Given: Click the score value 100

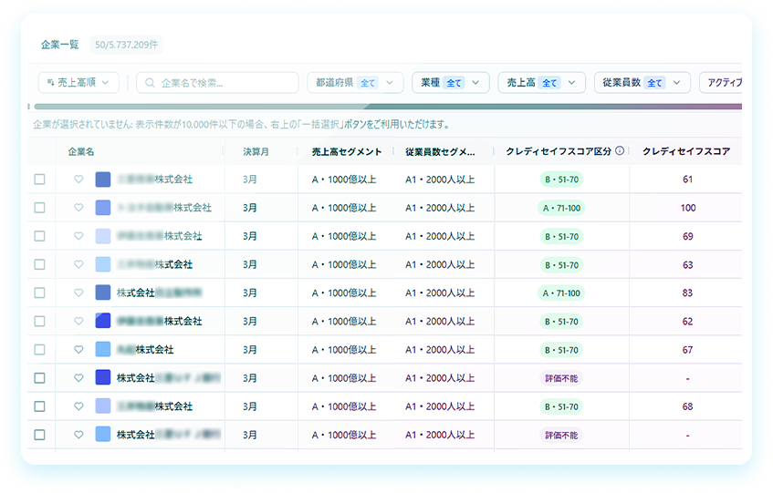Looking at the screenshot, I should tap(688, 208).
